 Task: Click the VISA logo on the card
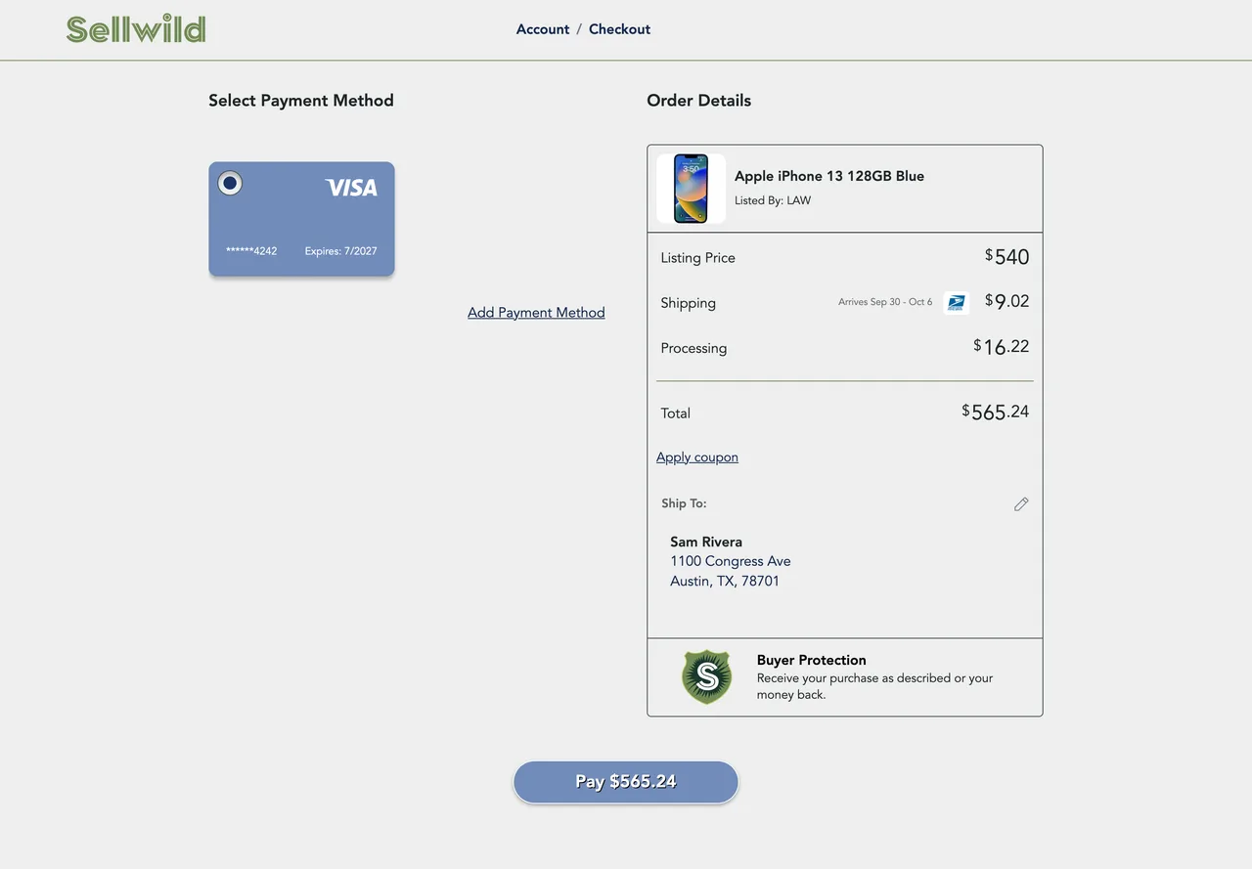[351, 188]
